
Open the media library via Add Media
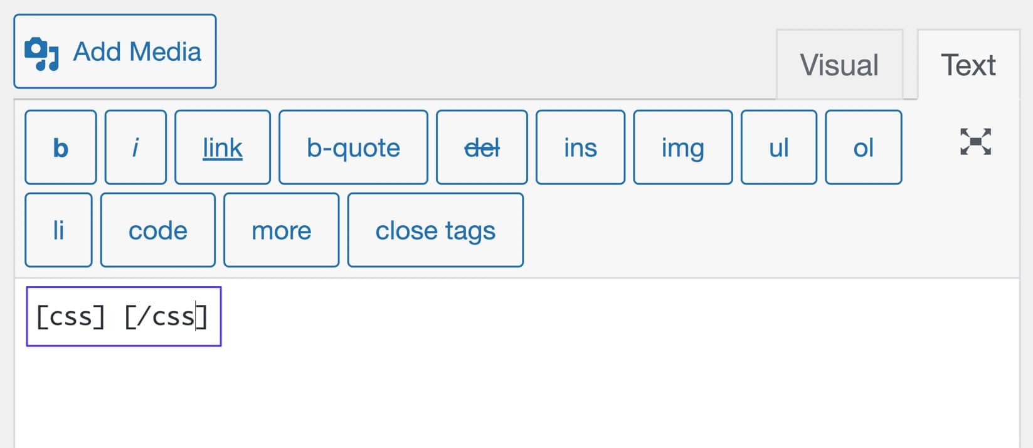click(114, 50)
